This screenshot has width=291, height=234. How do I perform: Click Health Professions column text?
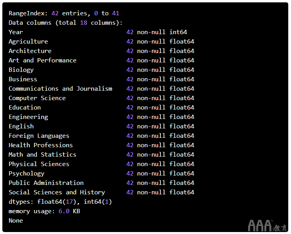[41, 145]
